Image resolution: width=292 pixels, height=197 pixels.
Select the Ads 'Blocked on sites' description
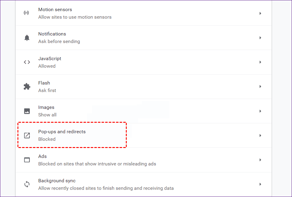(97, 164)
